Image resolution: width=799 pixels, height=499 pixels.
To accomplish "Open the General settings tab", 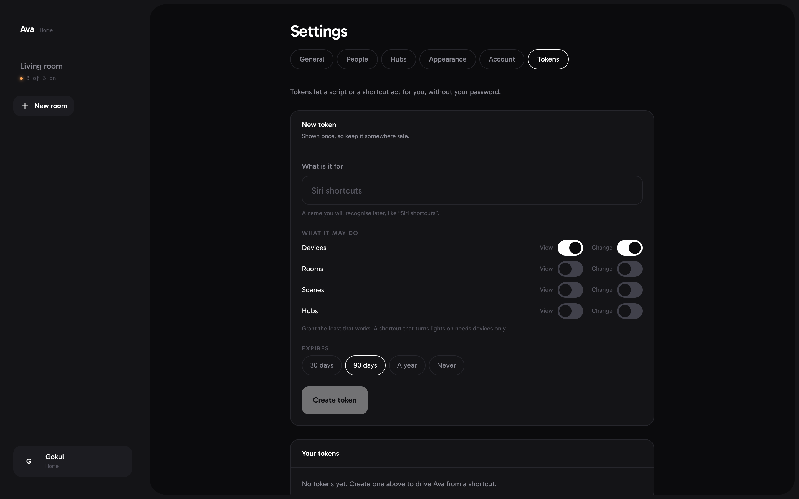I will 312,59.
